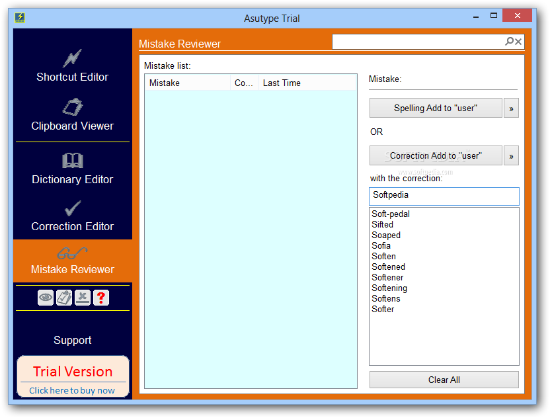Open the Support section
550x418 pixels.
pos(73,340)
